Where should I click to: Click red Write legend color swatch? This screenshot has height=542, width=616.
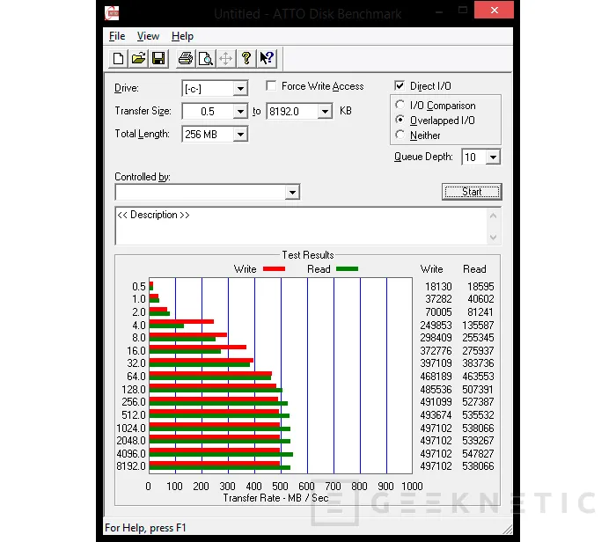coord(274,269)
